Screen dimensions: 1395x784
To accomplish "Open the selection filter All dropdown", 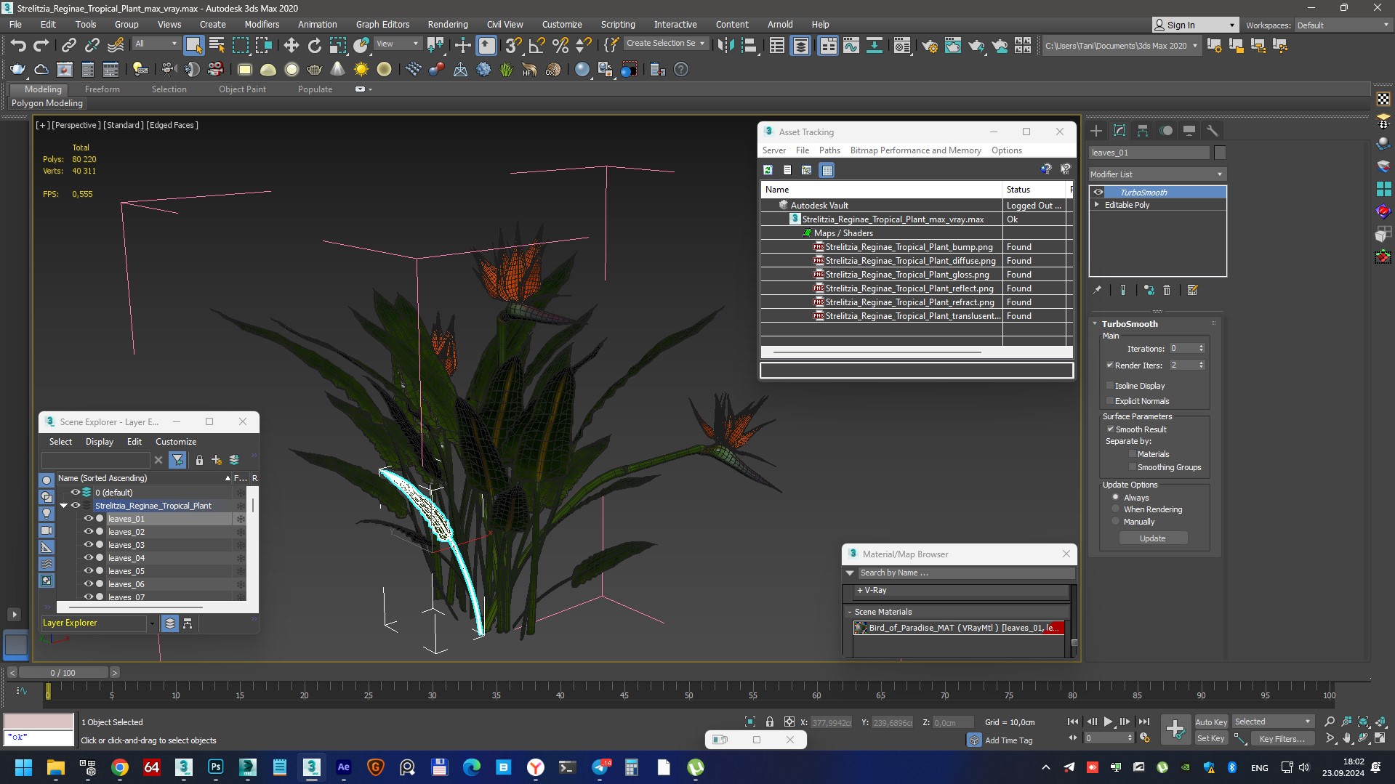I will coord(156,44).
